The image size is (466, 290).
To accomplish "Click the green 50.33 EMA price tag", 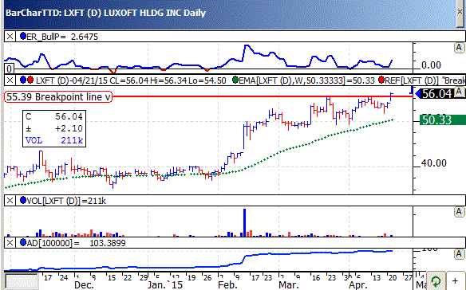I will tap(443, 120).
